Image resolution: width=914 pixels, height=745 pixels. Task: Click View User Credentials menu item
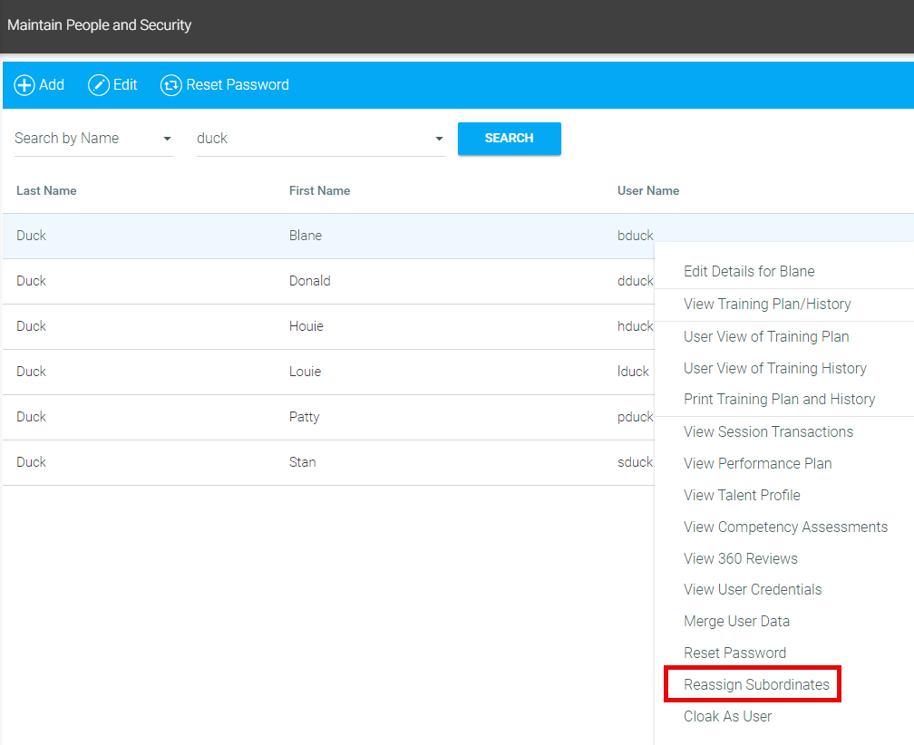tap(753, 589)
